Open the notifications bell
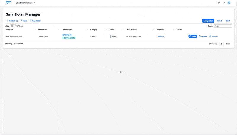 point(224,3)
